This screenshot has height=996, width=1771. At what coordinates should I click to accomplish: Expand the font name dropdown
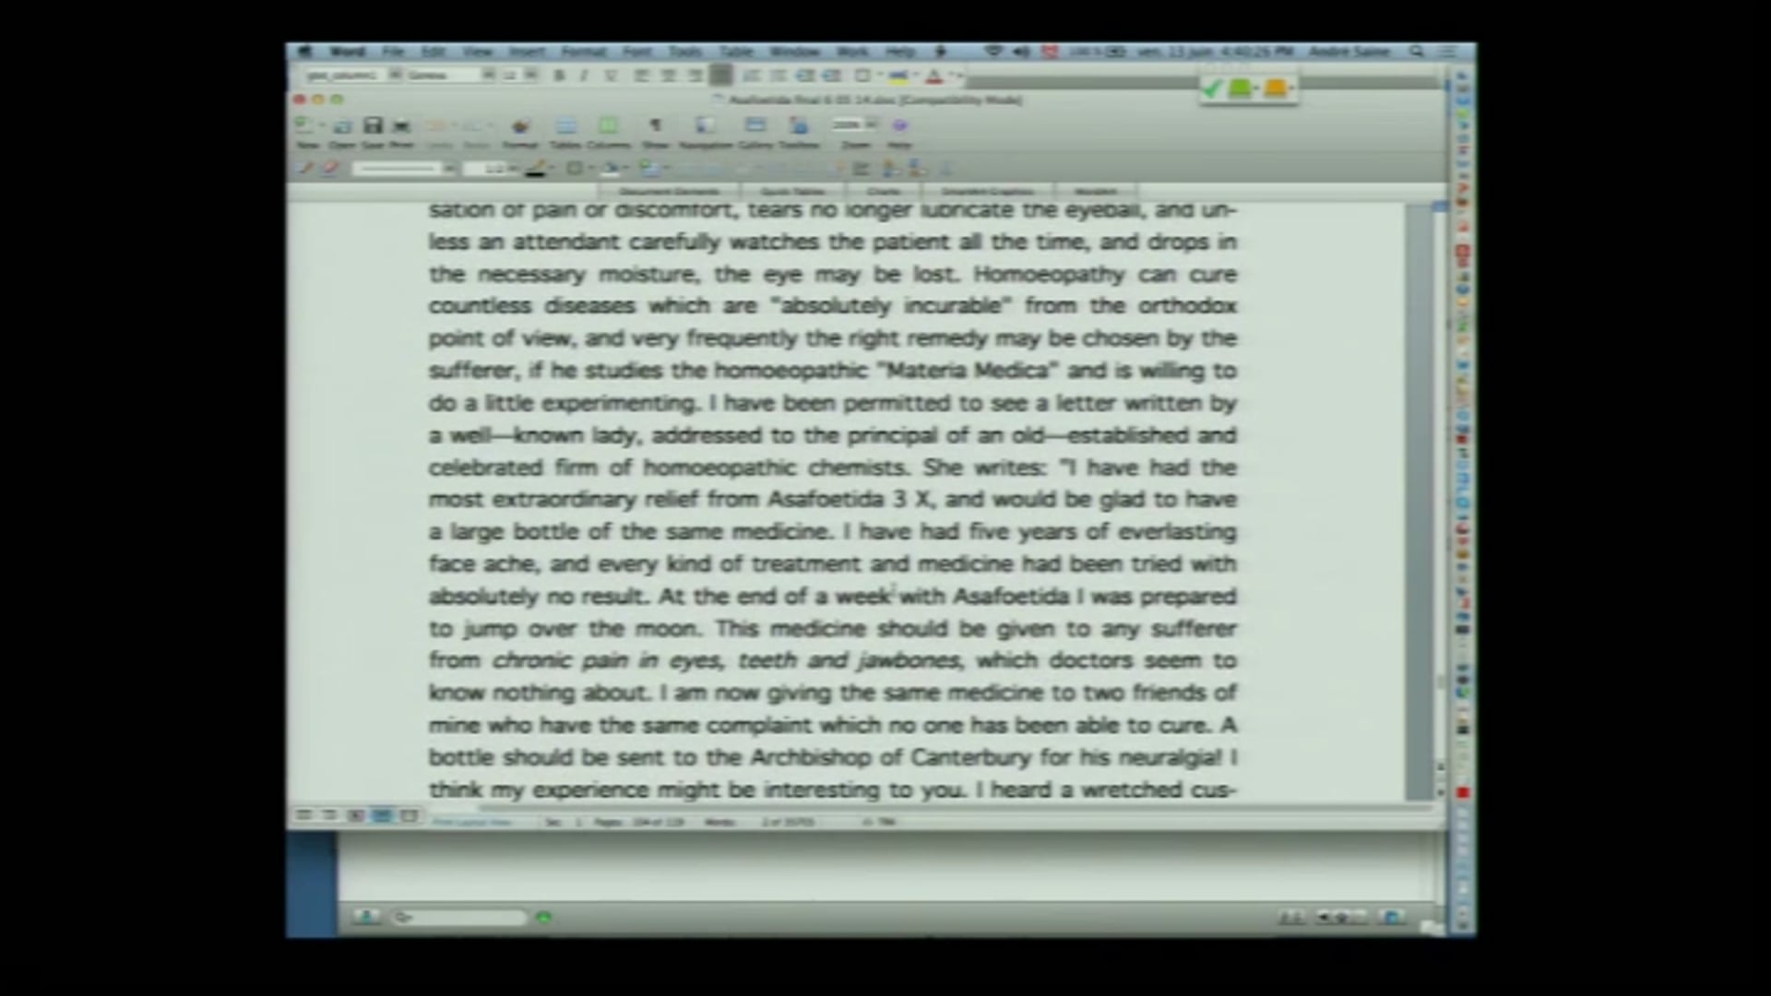[488, 75]
